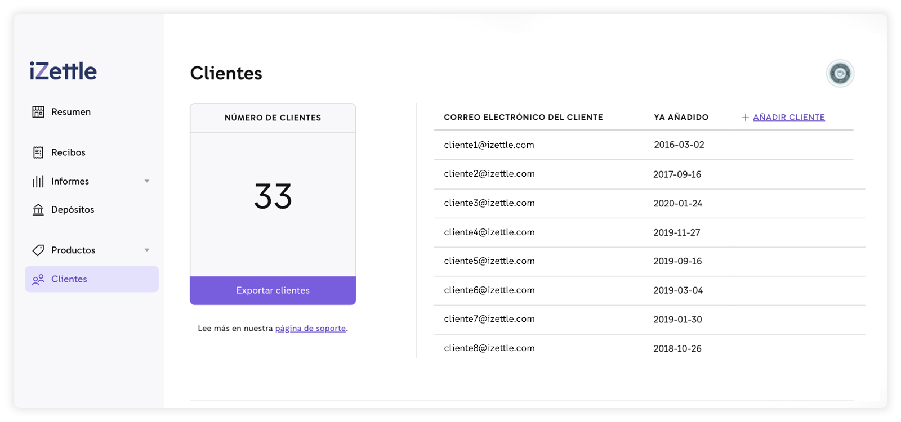The height and width of the screenshot is (422, 901).
Task: Click the Informes bar chart icon
Action: pos(38,181)
